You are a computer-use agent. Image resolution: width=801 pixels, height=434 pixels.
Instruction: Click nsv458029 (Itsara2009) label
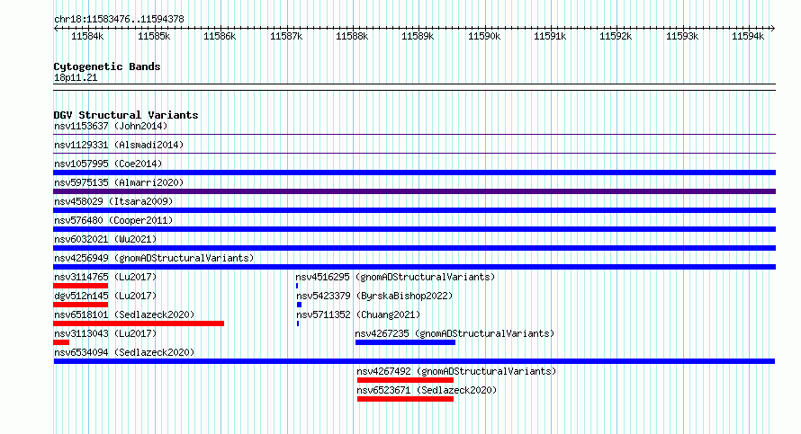113,201
